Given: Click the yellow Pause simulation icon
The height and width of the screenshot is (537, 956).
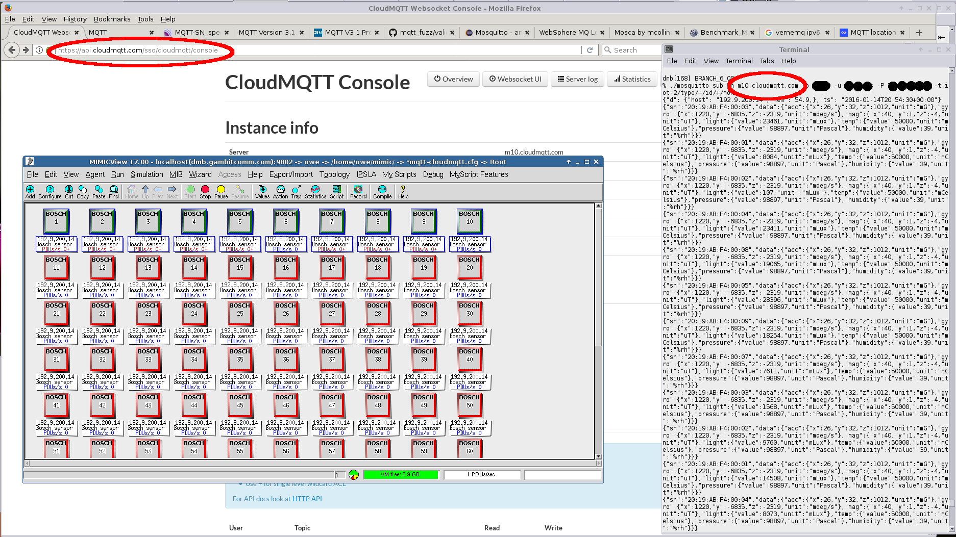Looking at the screenshot, I should click(221, 191).
